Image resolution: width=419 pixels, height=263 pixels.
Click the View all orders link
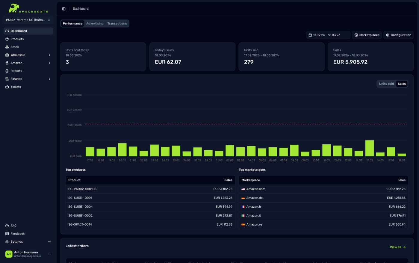[x=397, y=247]
